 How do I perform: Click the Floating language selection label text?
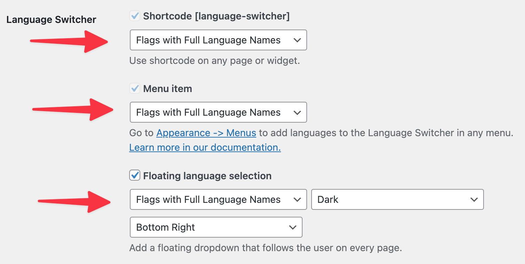pos(207,176)
